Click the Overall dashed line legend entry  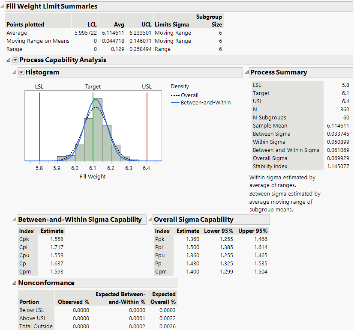[x=189, y=95]
